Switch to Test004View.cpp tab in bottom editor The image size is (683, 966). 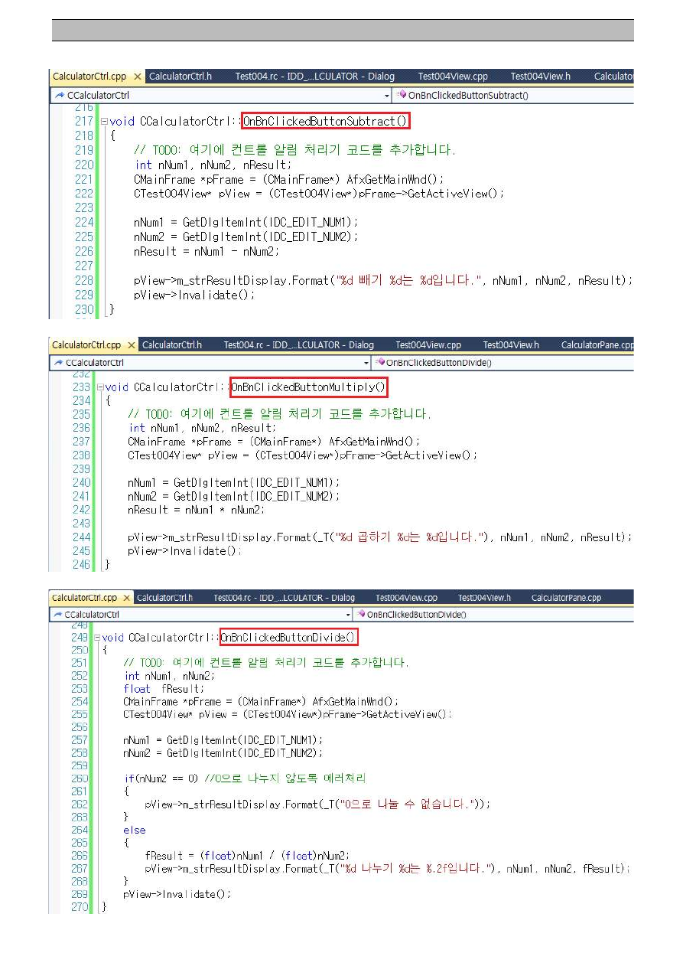[x=406, y=598]
